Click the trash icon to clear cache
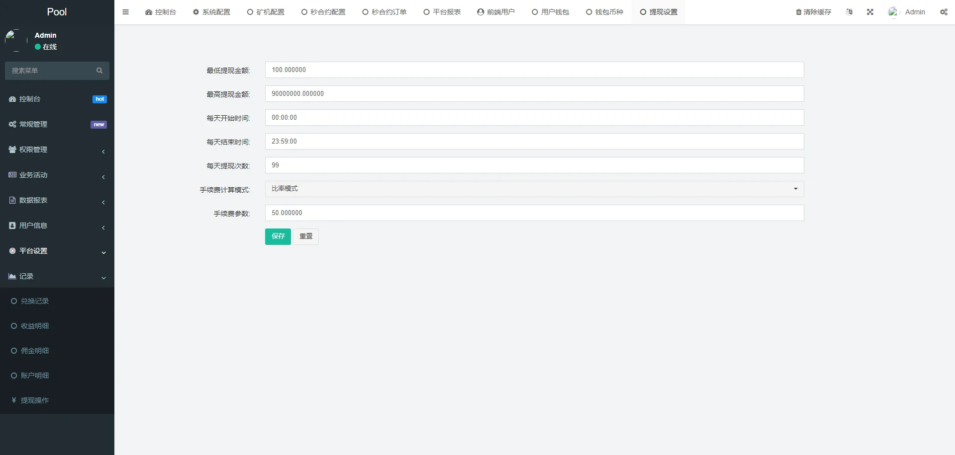Image resolution: width=955 pixels, height=455 pixels. (798, 12)
